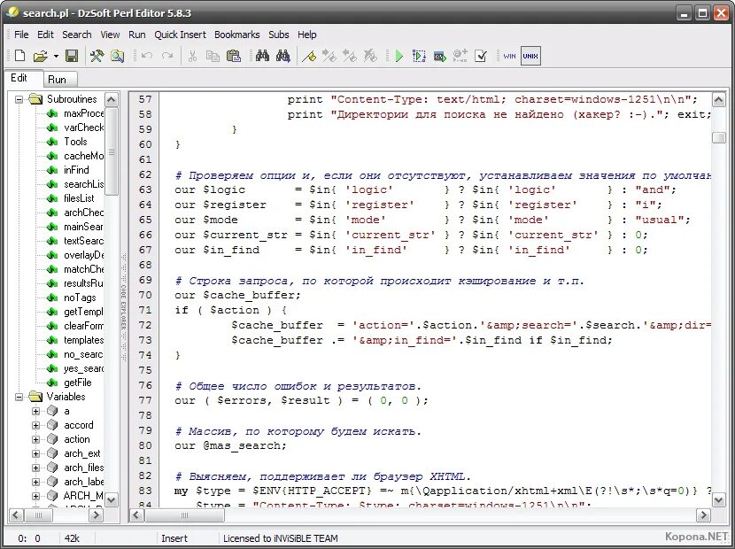Viewport: 735px width, 549px height.
Task: Click line number 63 in the gutter
Action: (145, 189)
